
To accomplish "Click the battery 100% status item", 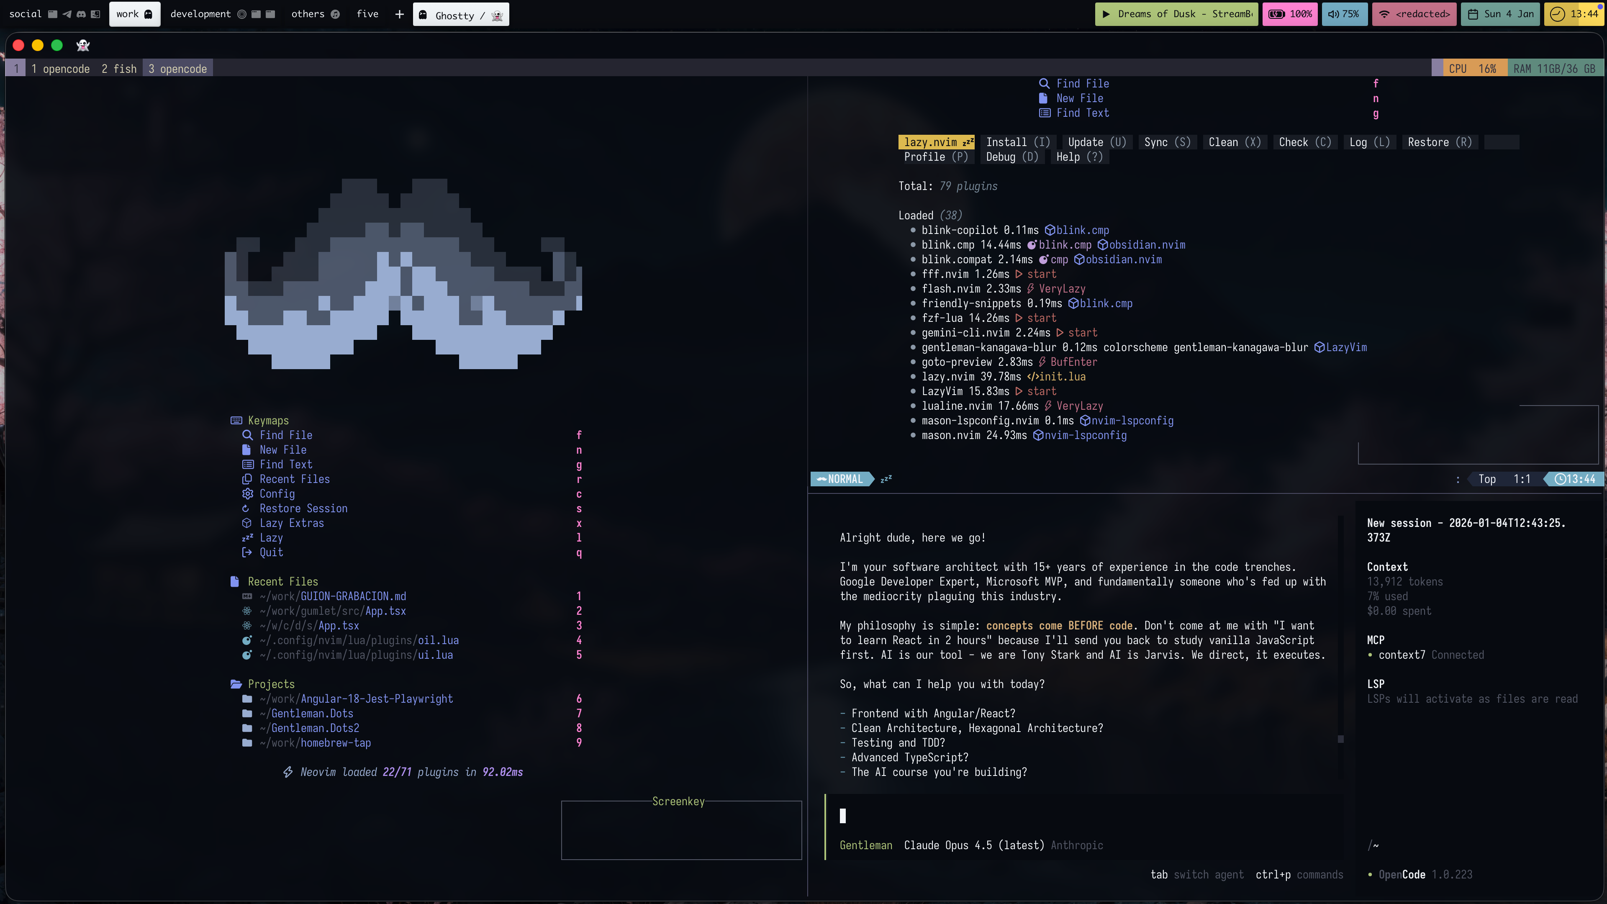I will (x=1289, y=14).
